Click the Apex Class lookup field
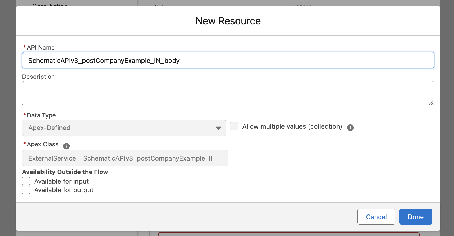Screen dimensions: 454x236 pos(125,158)
